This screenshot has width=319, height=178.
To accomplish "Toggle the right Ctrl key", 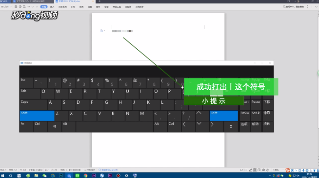I will (x=174, y=126).
